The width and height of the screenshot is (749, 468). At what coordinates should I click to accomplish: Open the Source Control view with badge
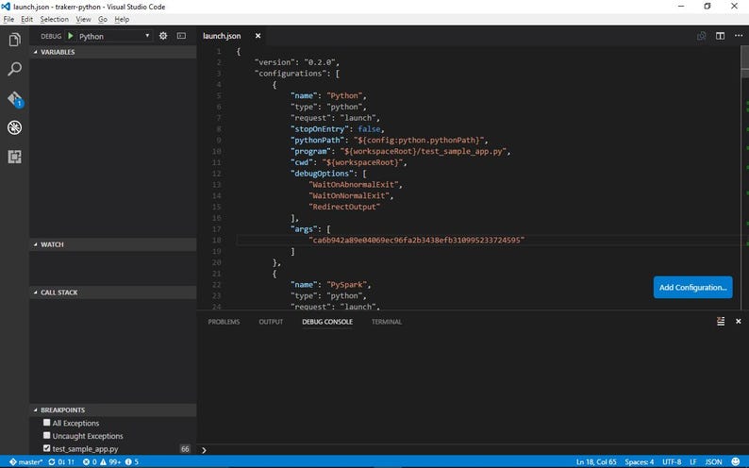click(x=14, y=99)
